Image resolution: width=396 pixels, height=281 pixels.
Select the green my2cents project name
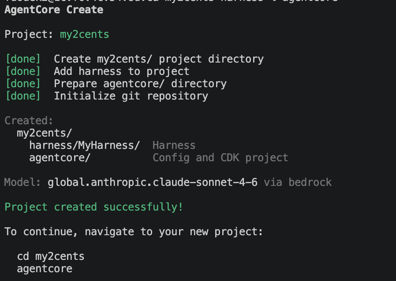point(84,34)
